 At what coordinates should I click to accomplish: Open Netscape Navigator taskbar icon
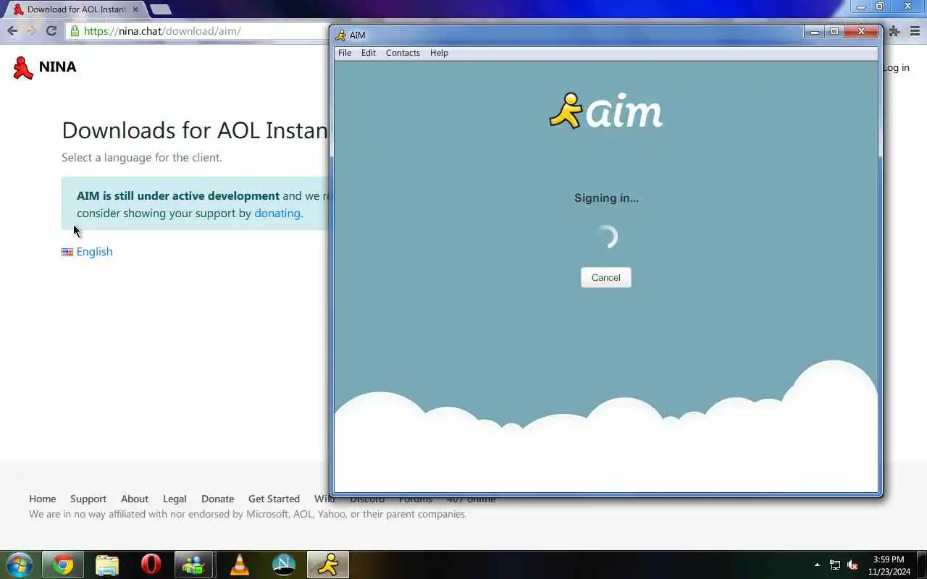click(283, 565)
